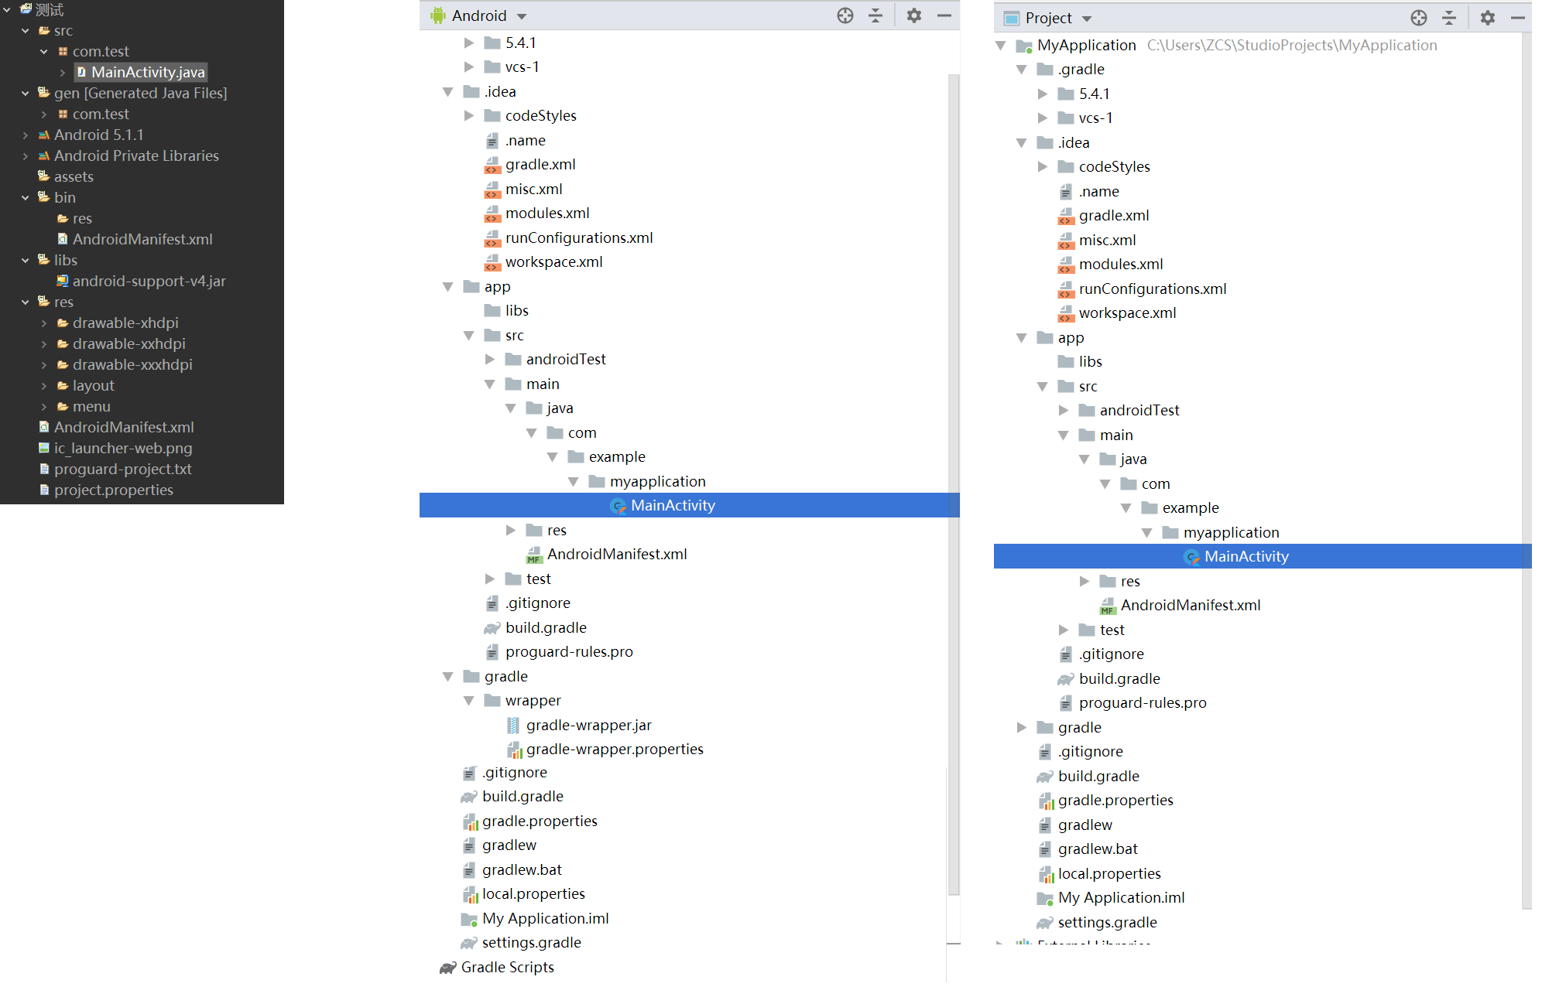
Task: Select AndroidManifest.xml in Android panel
Action: point(607,554)
